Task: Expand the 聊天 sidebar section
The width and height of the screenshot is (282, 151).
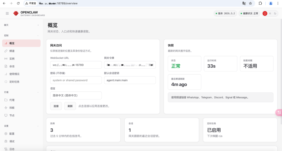Action: point(21,25)
